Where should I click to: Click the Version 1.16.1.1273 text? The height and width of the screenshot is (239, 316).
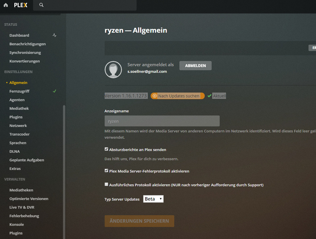(x=126, y=96)
